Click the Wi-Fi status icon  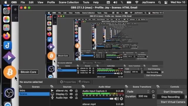pos(137,2)
